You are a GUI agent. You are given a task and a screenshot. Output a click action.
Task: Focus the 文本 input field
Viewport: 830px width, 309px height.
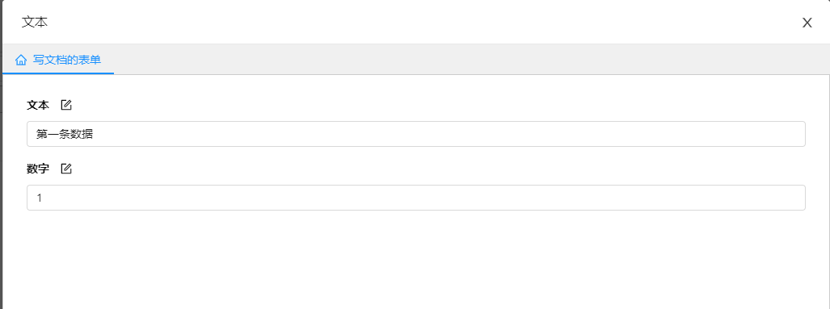pos(416,134)
